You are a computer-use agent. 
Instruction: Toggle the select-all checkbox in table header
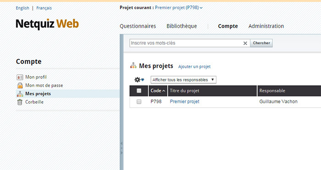[x=139, y=91]
